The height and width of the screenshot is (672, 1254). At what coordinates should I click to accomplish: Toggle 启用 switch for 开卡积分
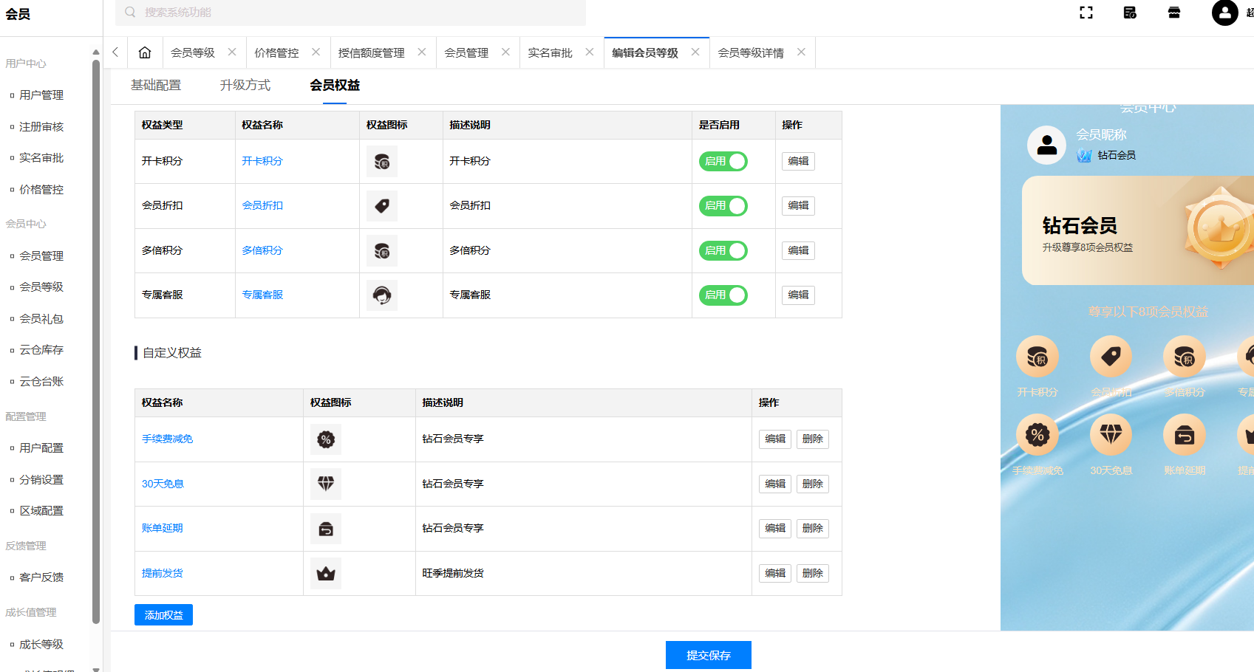pyautogui.click(x=723, y=161)
